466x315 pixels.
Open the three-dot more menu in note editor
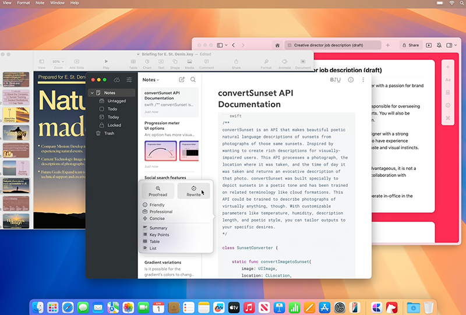[363, 80]
